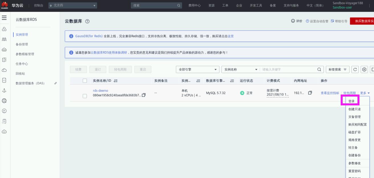Click the magnifier icon in top search
374x178 pixels.
tap(179, 5)
